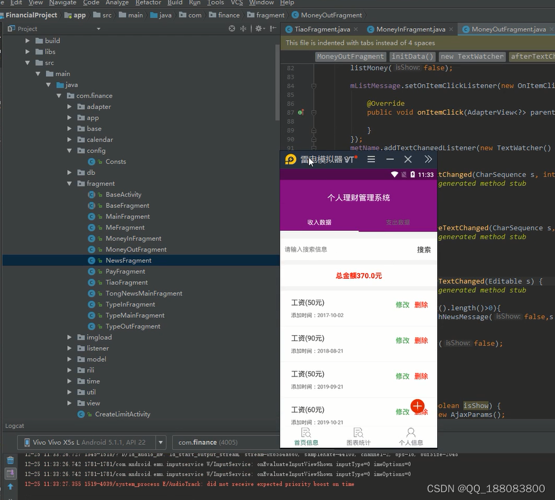Close the MoneyInFragment.java tab
The height and width of the screenshot is (500, 555).
coord(451,29)
